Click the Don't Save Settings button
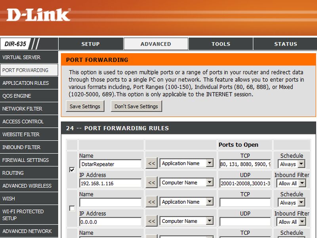This screenshot has width=317, height=238. (x=136, y=106)
